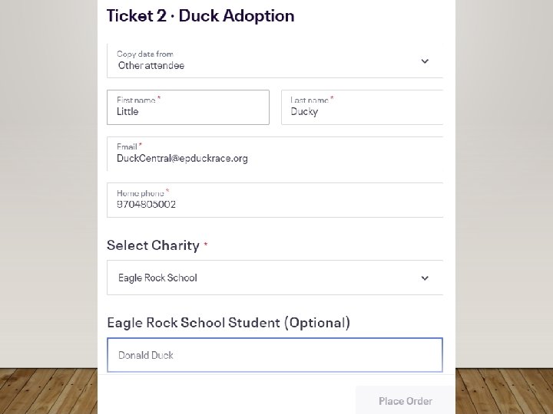Click the chevron arrow on the charity selector
The height and width of the screenshot is (414, 553).
coord(425,278)
